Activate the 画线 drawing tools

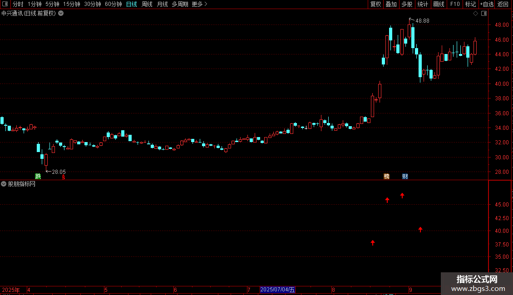point(439,4)
